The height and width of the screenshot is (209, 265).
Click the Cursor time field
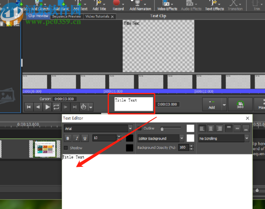(64, 99)
